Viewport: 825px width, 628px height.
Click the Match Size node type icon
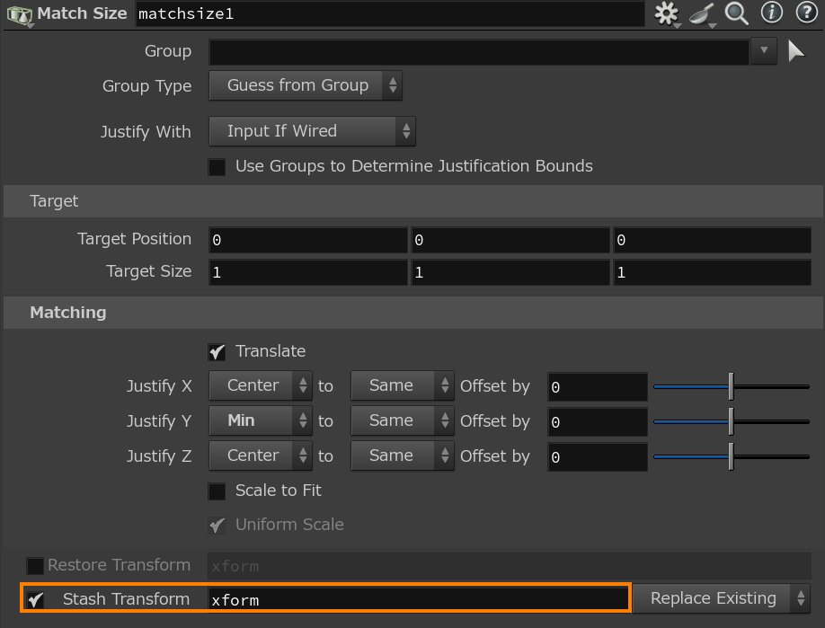pos(18,14)
